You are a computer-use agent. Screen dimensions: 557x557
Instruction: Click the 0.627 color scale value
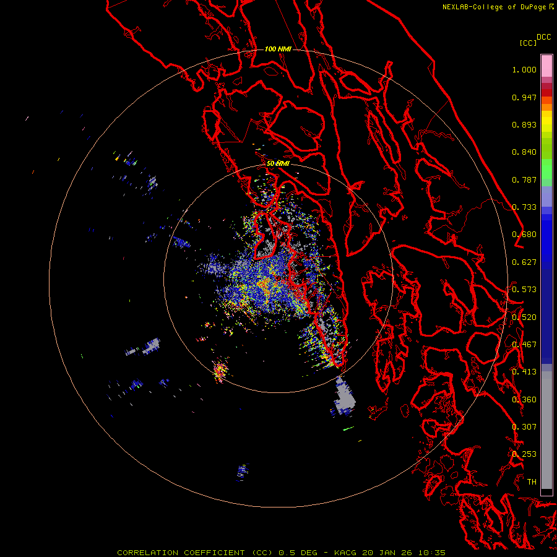524,262
